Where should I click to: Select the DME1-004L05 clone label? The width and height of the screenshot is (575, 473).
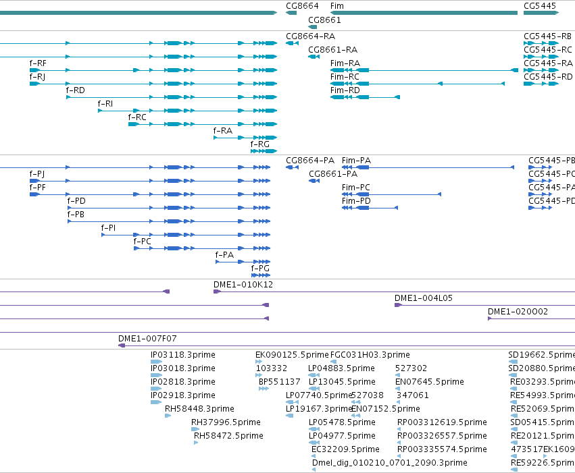(x=424, y=299)
